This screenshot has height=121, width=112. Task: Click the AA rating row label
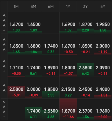click(4, 88)
